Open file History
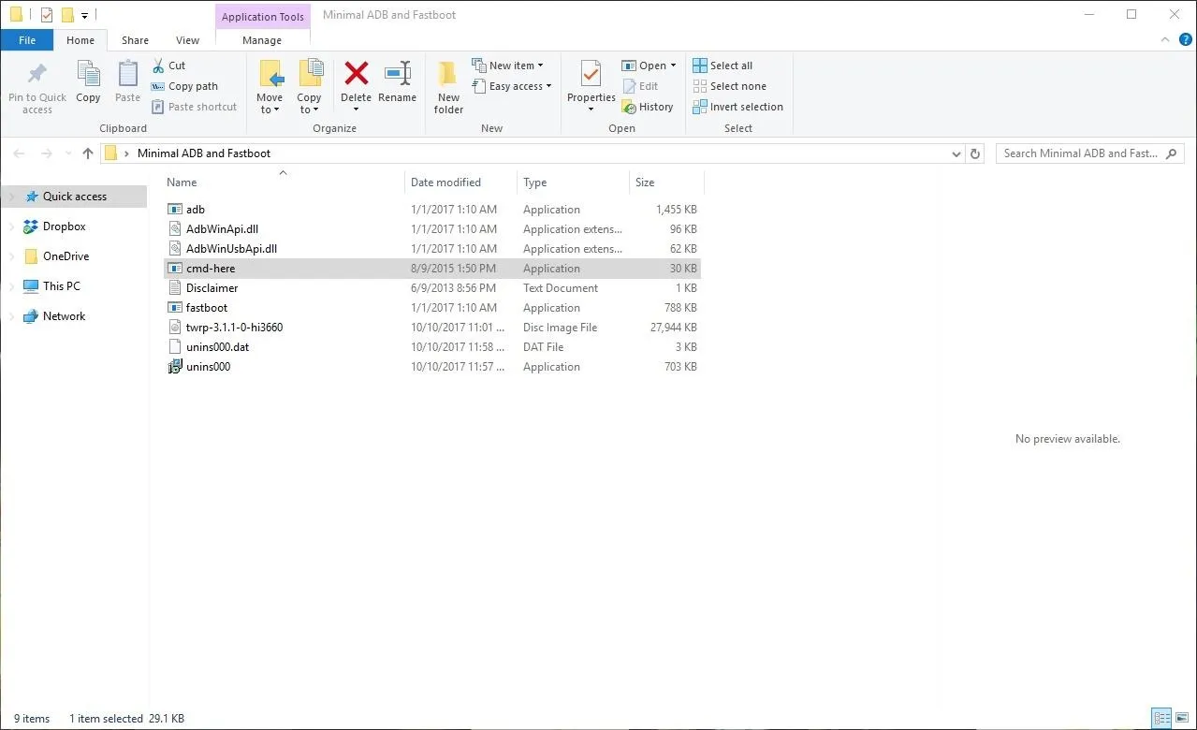 [x=648, y=107]
